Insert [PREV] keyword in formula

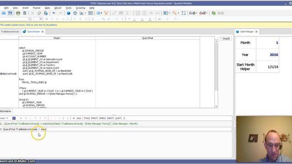tap(102, 118)
